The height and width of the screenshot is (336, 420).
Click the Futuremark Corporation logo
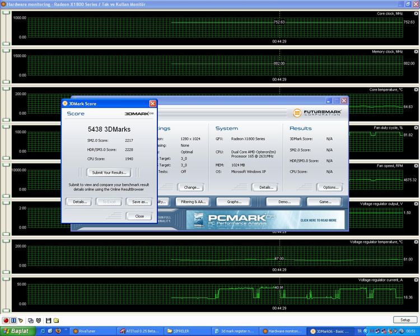point(317,113)
